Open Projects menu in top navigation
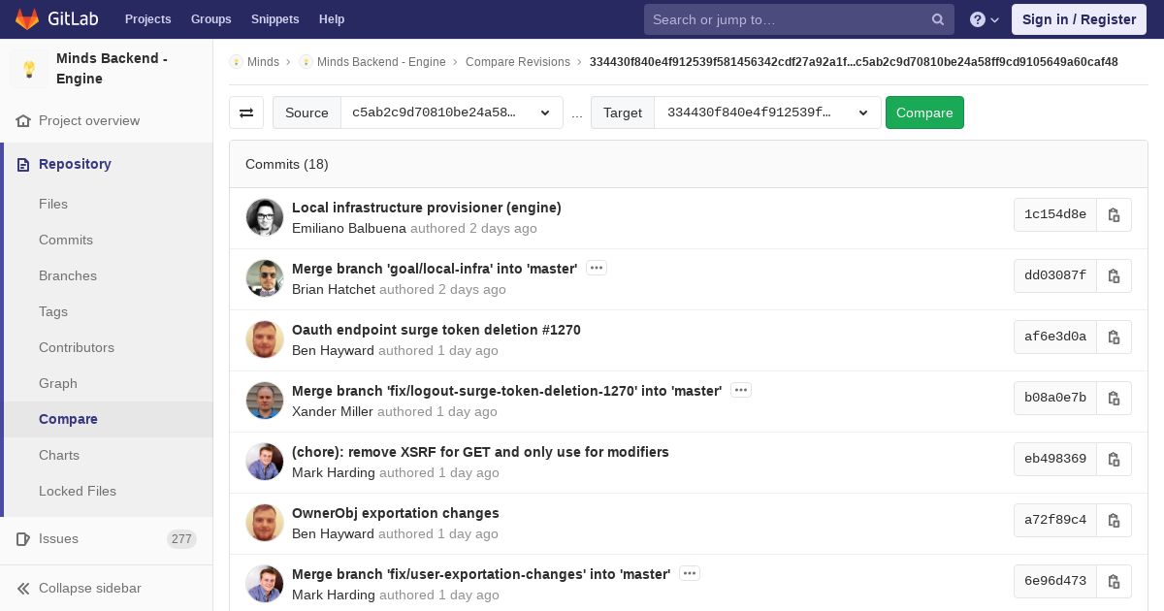This screenshot has width=1164, height=611. click(147, 19)
